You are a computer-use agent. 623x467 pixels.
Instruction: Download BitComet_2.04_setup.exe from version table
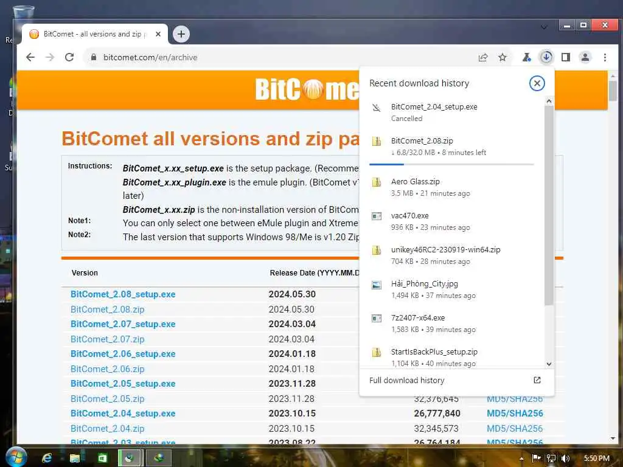click(123, 413)
